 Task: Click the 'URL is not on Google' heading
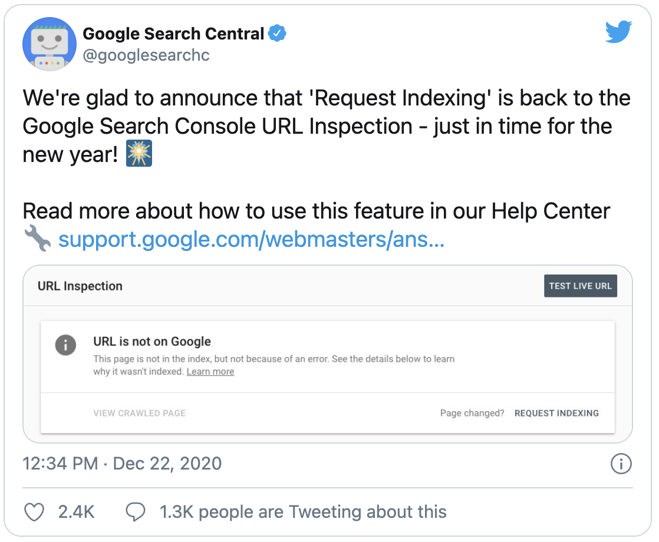tap(152, 341)
